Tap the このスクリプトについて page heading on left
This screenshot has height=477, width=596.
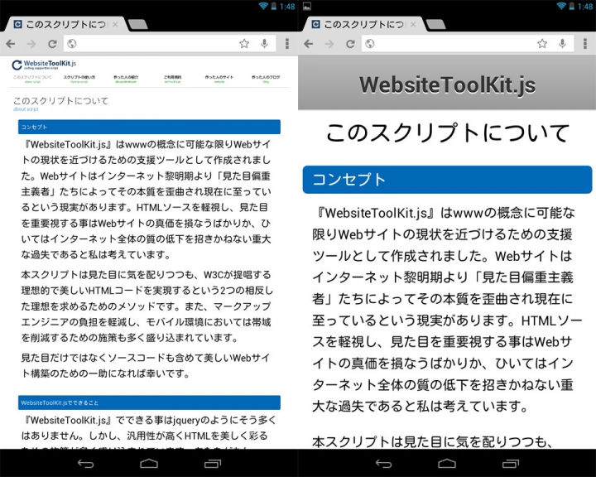click(60, 101)
